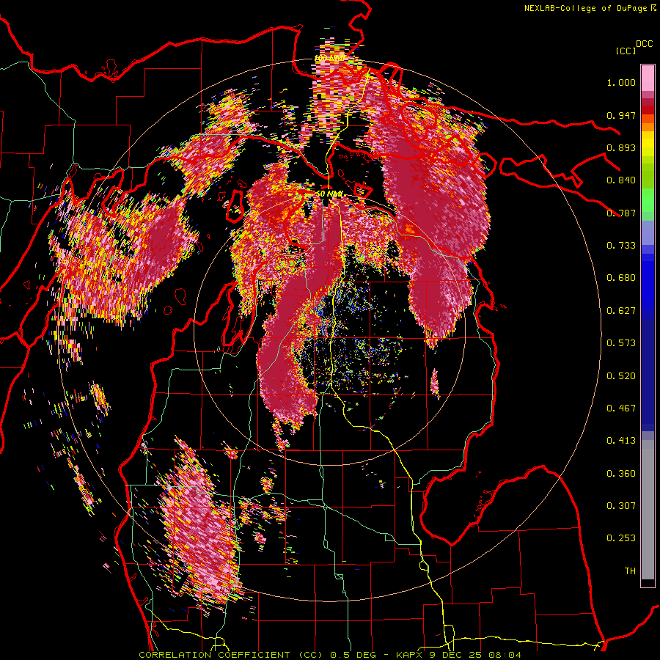Click the 0.307 scale value
The width and height of the screenshot is (660, 660).
pyautogui.click(x=621, y=506)
